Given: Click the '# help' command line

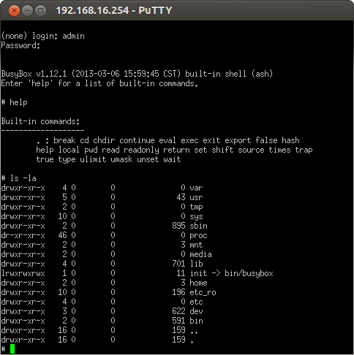Looking at the screenshot, I should tap(15, 102).
